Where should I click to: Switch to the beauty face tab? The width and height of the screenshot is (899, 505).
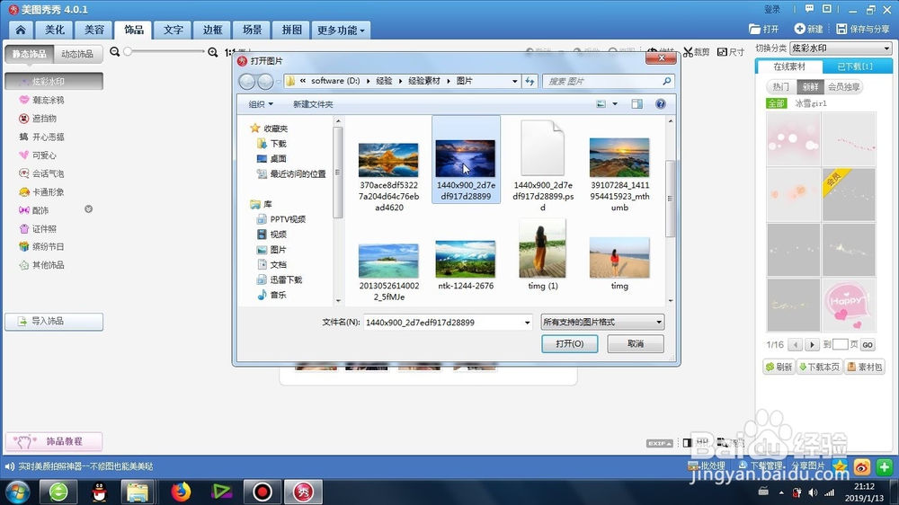tap(94, 30)
